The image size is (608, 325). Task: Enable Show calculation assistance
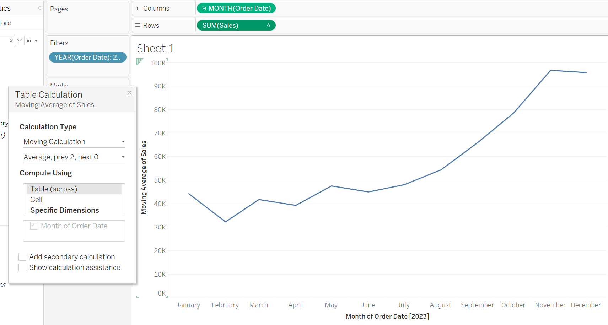click(x=22, y=267)
